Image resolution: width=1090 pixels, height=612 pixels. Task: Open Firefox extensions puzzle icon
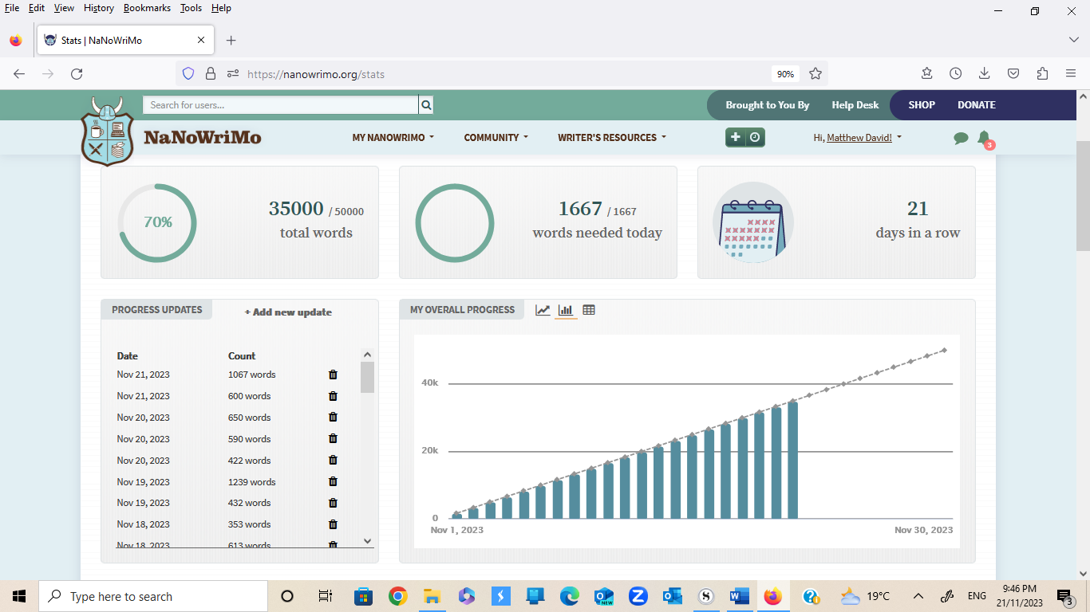(x=1042, y=73)
